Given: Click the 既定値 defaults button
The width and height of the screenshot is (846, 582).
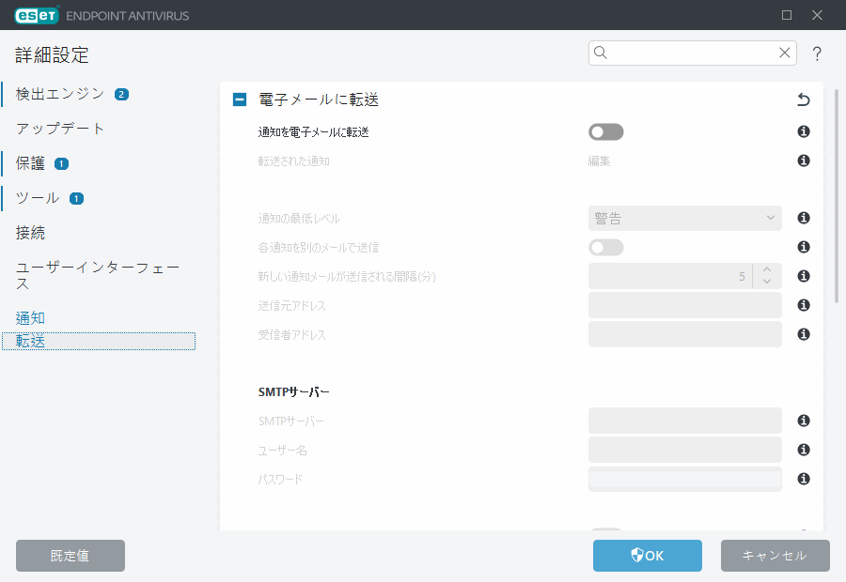Looking at the screenshot, I should click(x=70, y=555).
